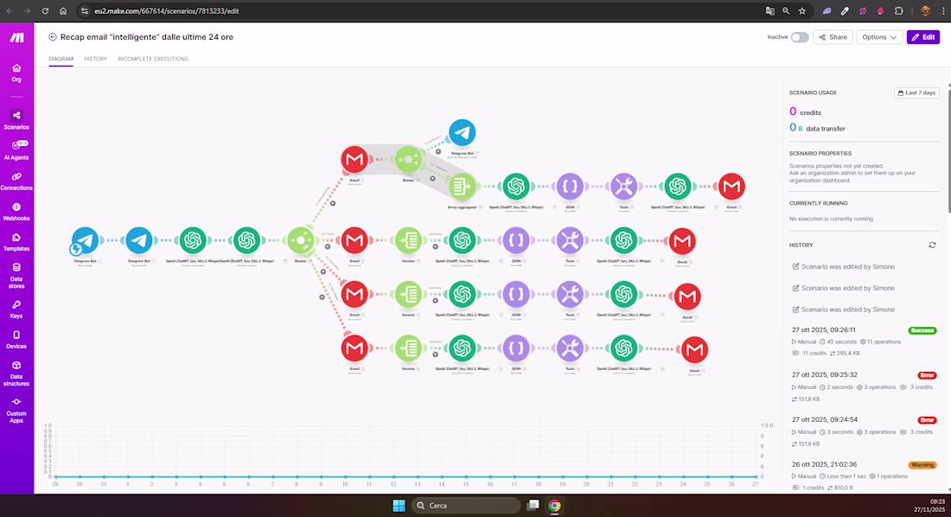Image resolution: width=951 pixels, height=517 pixels.
Task: Open Data stores in the sidebar
Action: click(x=16, y=276)
